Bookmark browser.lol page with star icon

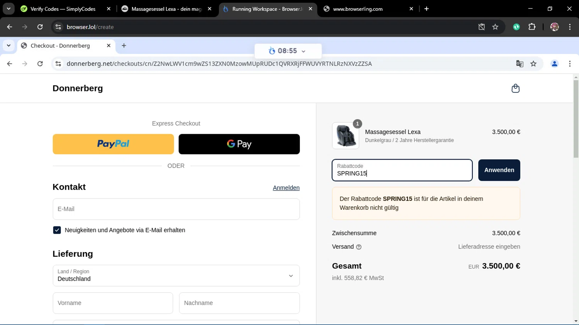click(495, 27)
